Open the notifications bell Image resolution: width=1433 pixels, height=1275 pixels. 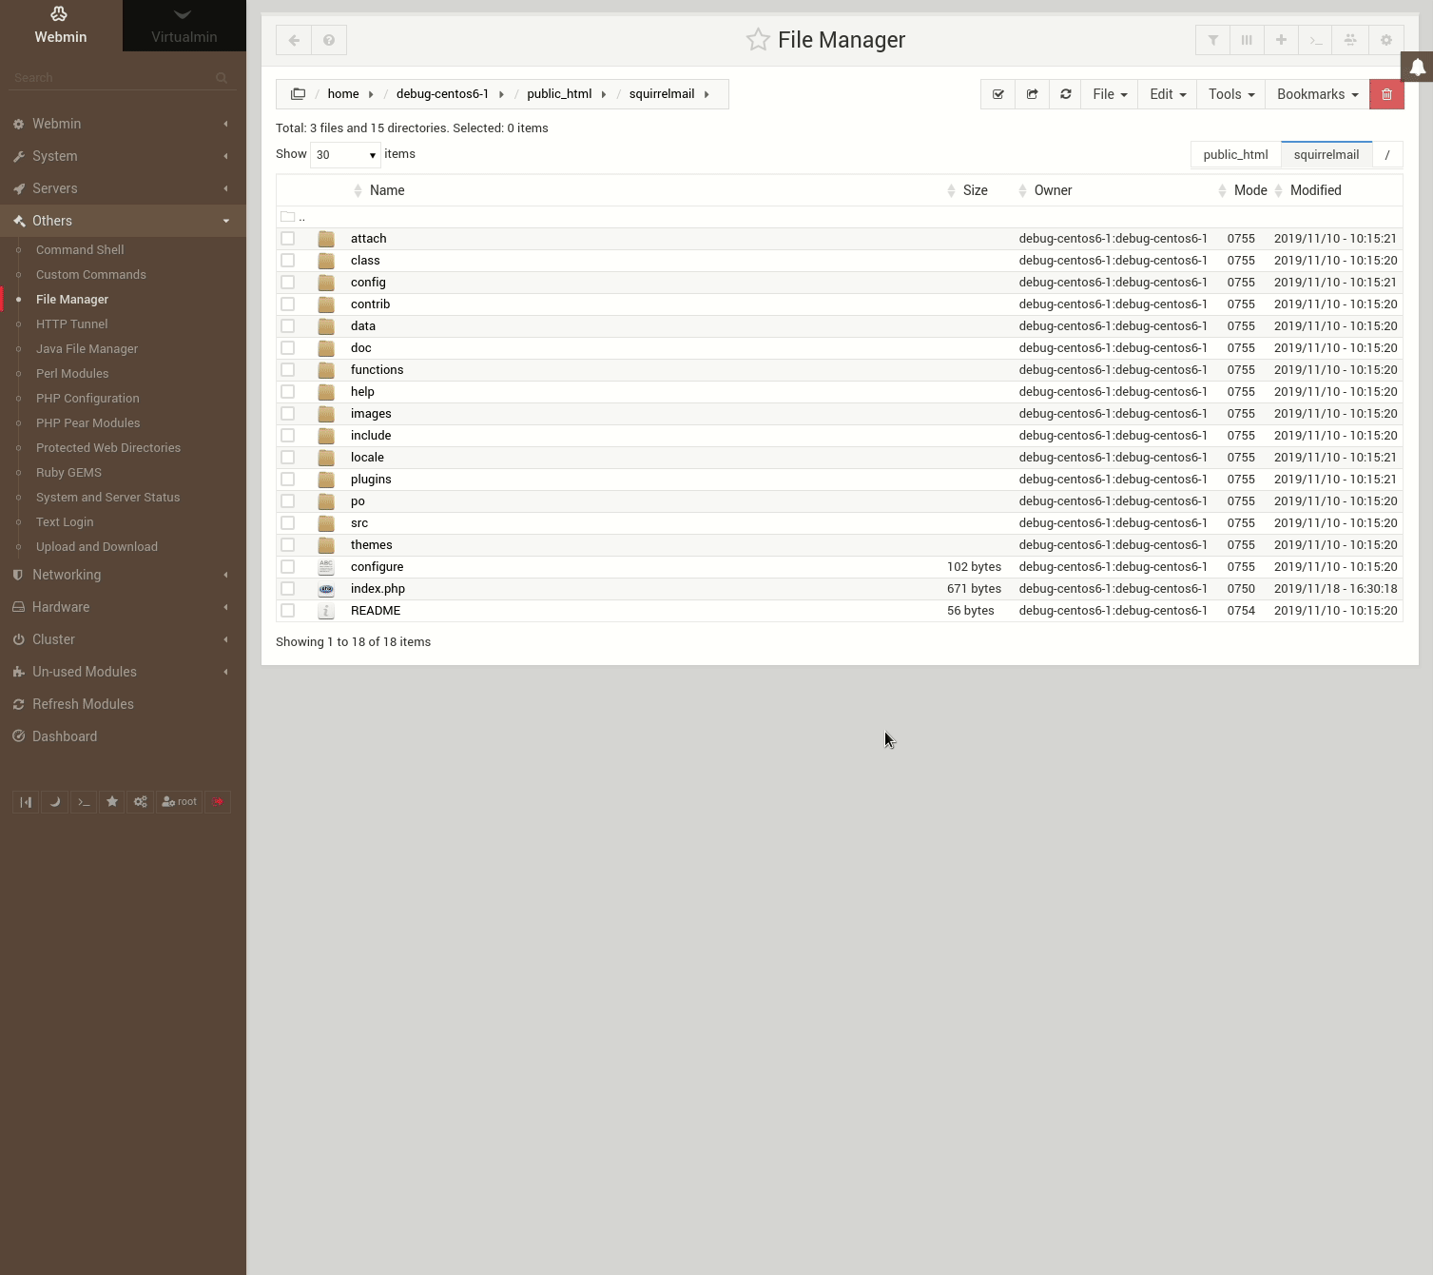tap(1417, 67)
